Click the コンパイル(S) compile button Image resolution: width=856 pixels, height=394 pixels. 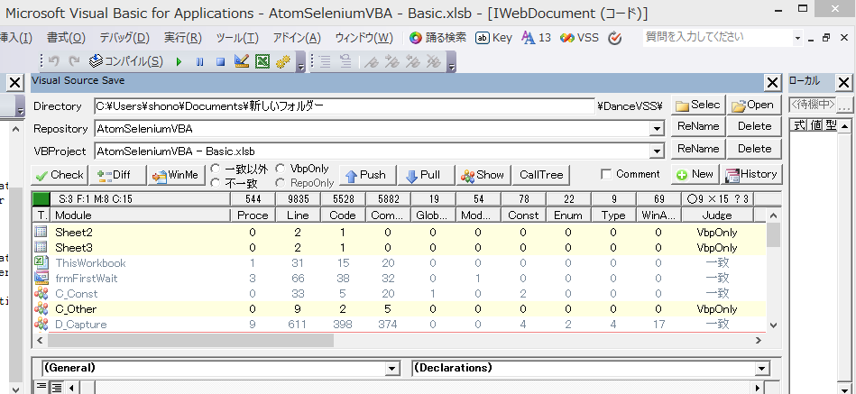coord(126,61)
